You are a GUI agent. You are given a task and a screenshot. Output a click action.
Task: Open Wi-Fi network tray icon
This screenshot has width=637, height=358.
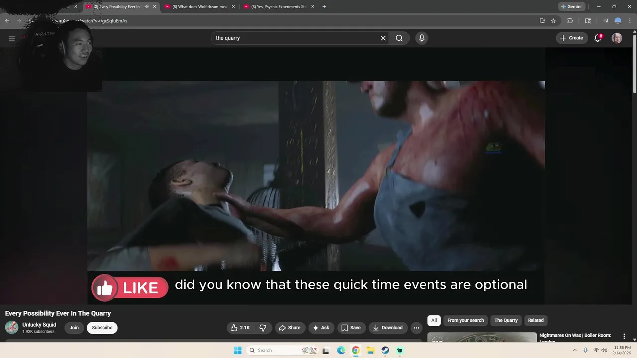pos(596,350)
